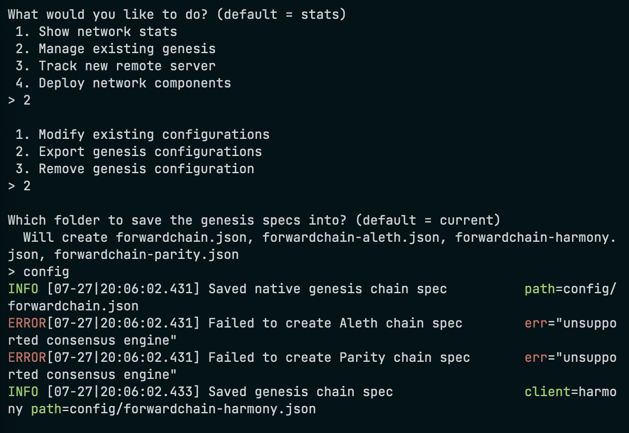Click the config/forwardchain-harmony.json path text
629x433 pixels.
tap(192, 409)
